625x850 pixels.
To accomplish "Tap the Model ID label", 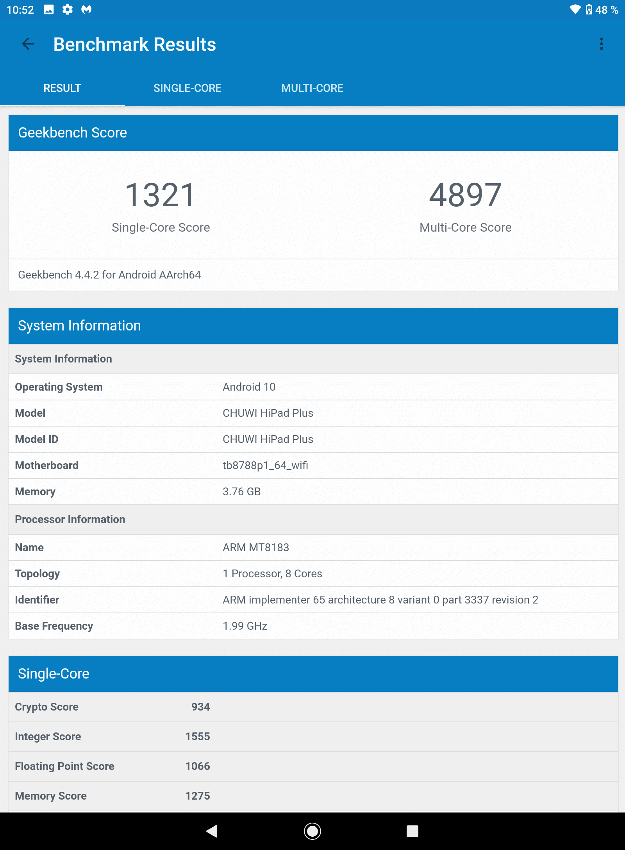I will [37, 439].
